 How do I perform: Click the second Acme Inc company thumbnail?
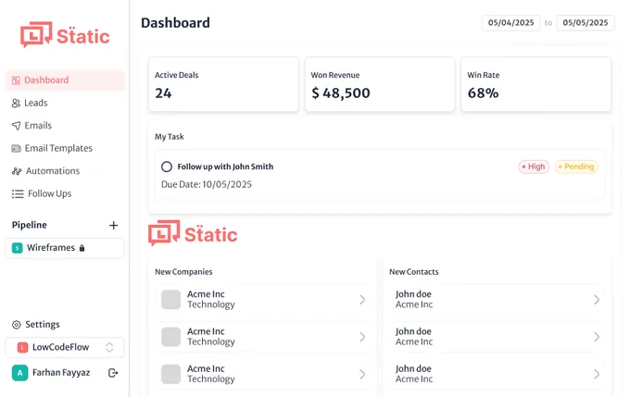(170, 337)
